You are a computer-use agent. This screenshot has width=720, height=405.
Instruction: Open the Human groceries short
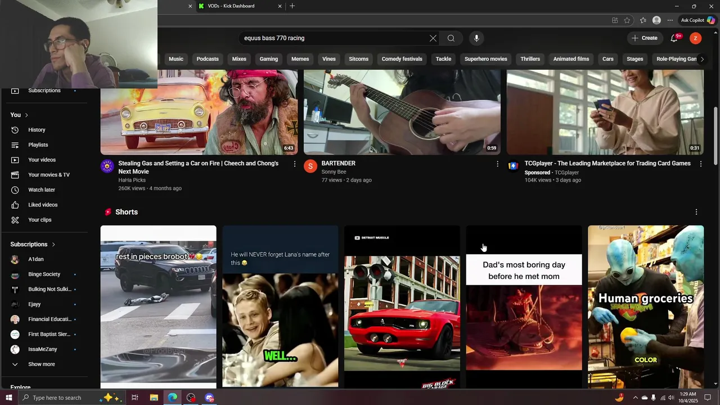646,307
